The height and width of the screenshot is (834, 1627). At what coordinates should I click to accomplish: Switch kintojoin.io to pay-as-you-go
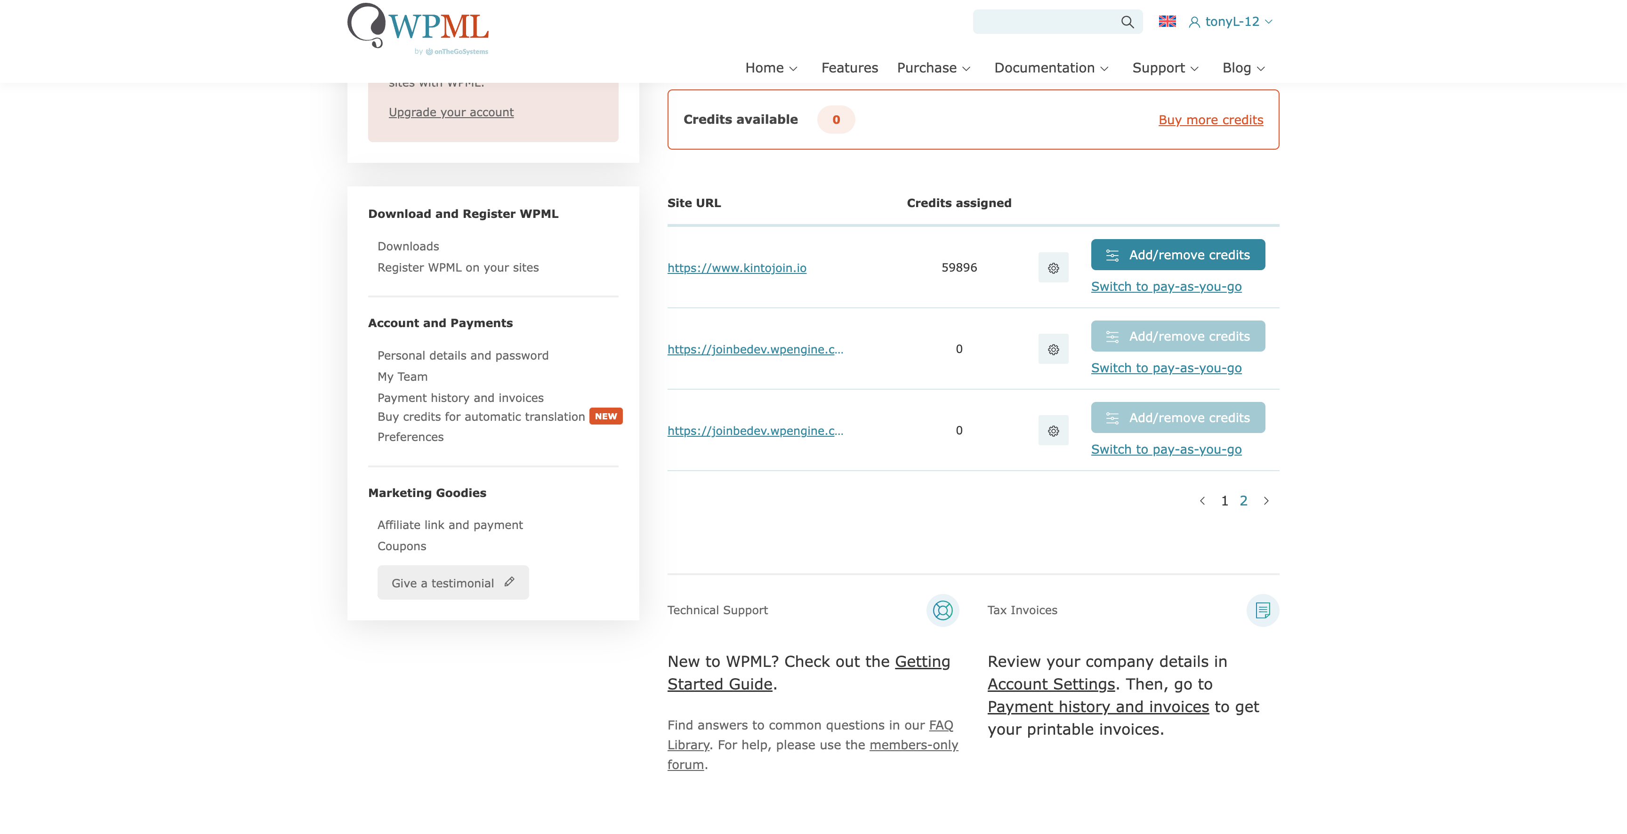(1166, 287)
